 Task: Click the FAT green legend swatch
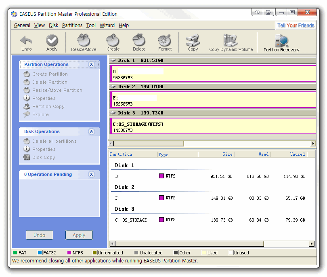point(15,253)
